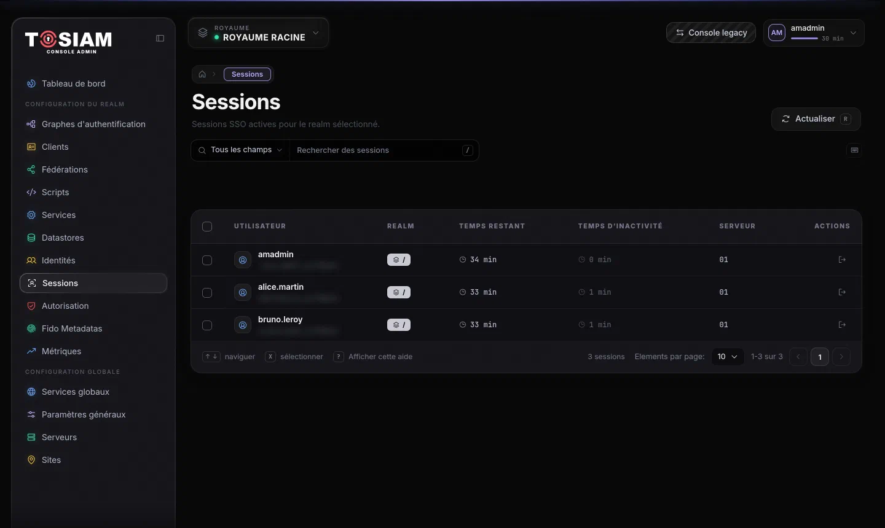Click alice.martin user avatar icon
885x528 pixels.
click(243, 292)
